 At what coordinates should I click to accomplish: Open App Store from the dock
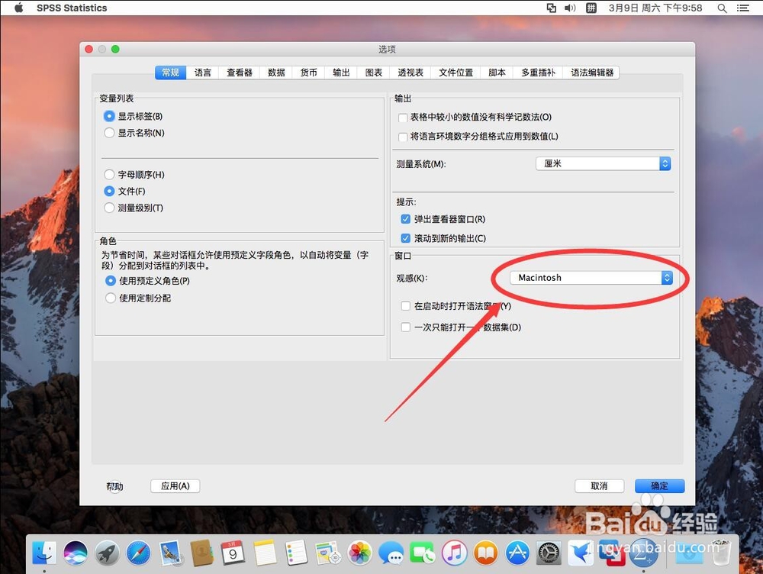point(517,553)
